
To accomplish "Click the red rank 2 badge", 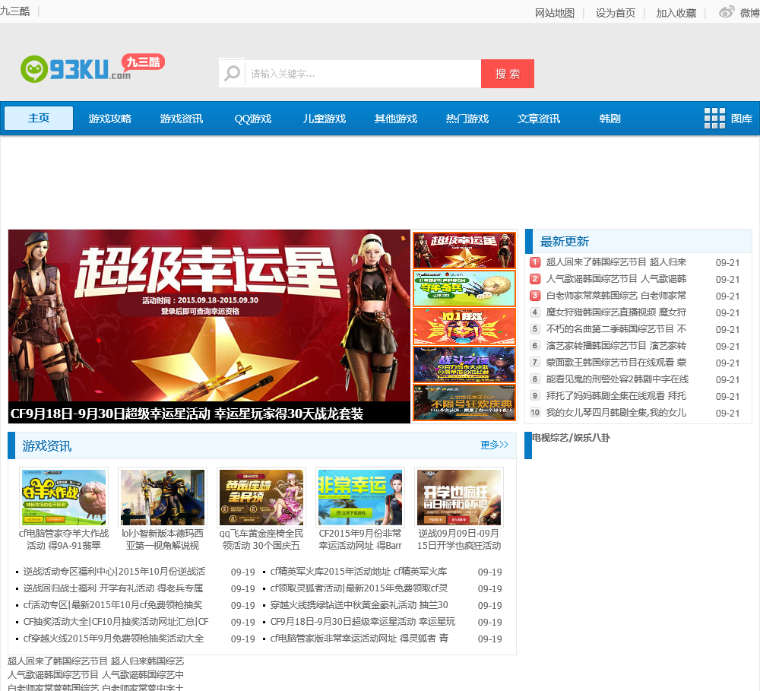I will click(534, 279).
